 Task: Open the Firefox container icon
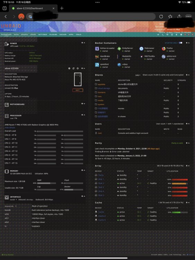coord(163,49)
